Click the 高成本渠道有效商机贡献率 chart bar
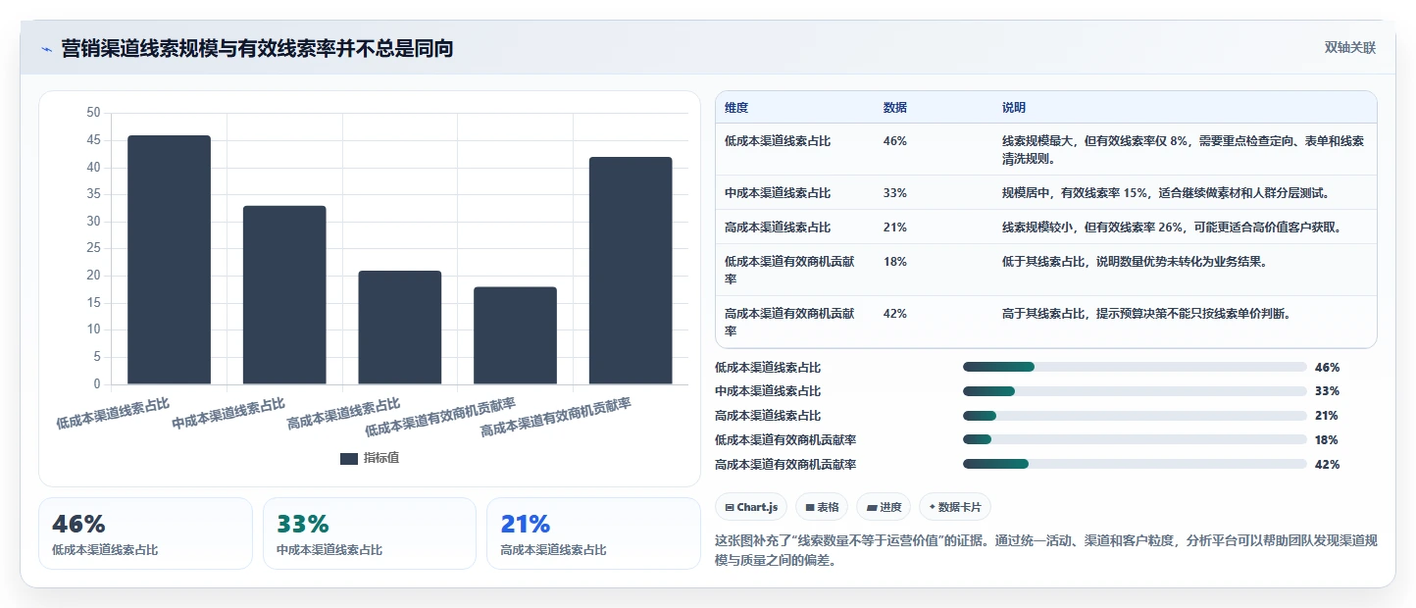The width and height of the screenshot is (1416, 608). [x=631, y=271]
